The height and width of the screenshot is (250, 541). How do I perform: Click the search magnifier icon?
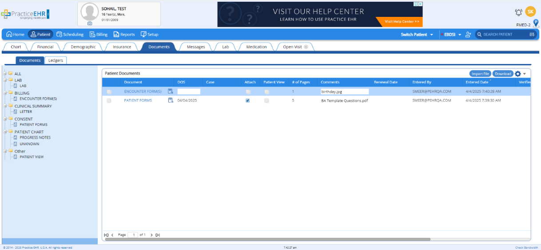pyautogui.click(x=479, y=34)
